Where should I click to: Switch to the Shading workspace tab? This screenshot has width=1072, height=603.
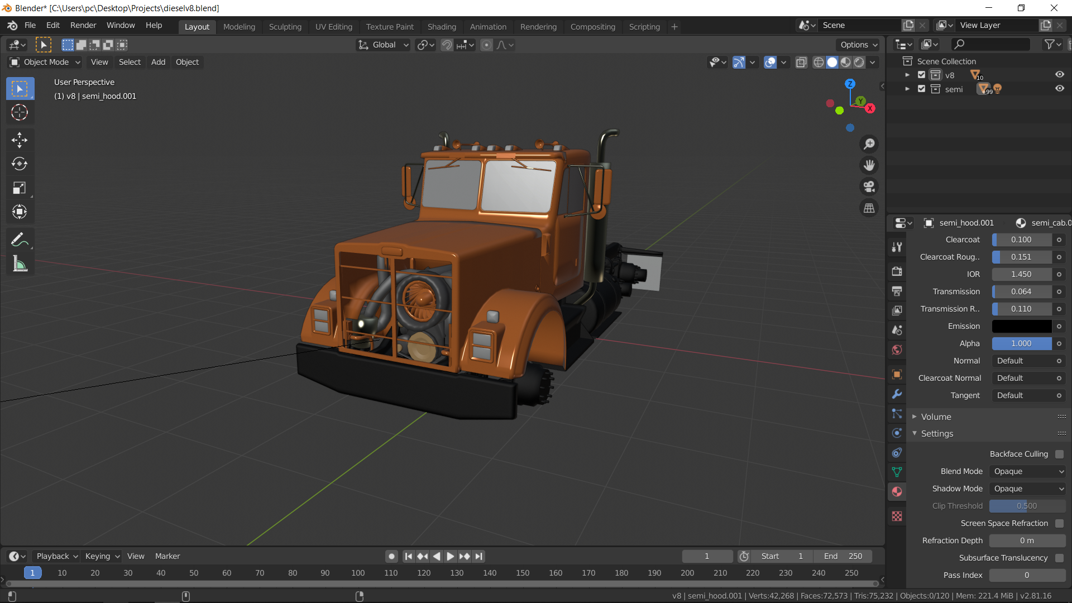442,27
